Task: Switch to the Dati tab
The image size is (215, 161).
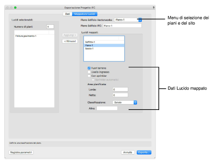Action: [x=68, y=14]
